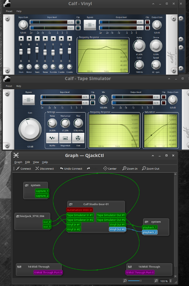The image size is (189, 286).
Task: Open the Help menu in Tape Simulator
Action: click(x=19, y=86)
